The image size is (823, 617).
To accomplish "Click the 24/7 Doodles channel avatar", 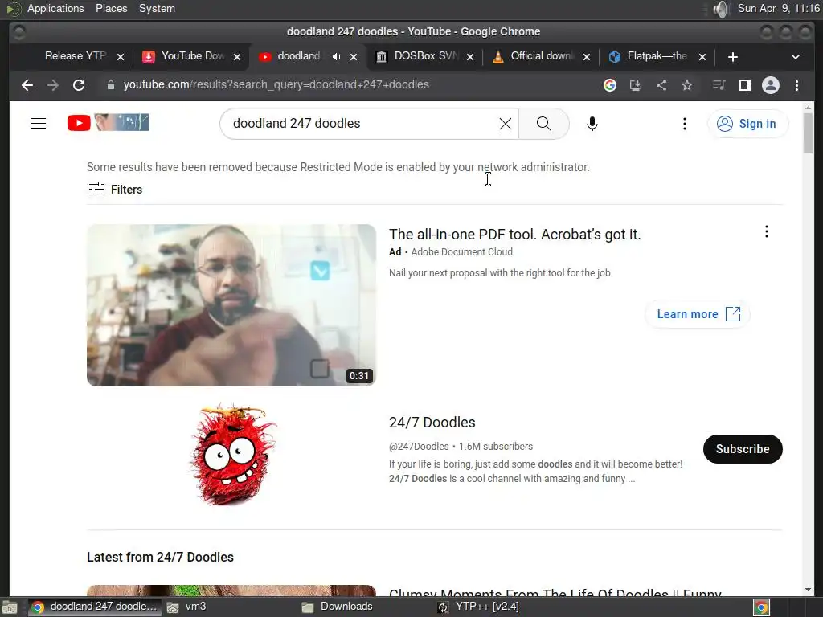I will pos(231,455).
